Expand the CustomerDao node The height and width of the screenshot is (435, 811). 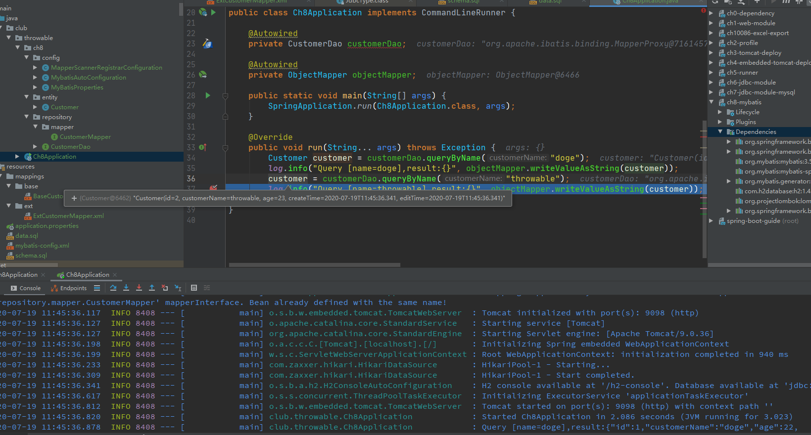(35, 147)
